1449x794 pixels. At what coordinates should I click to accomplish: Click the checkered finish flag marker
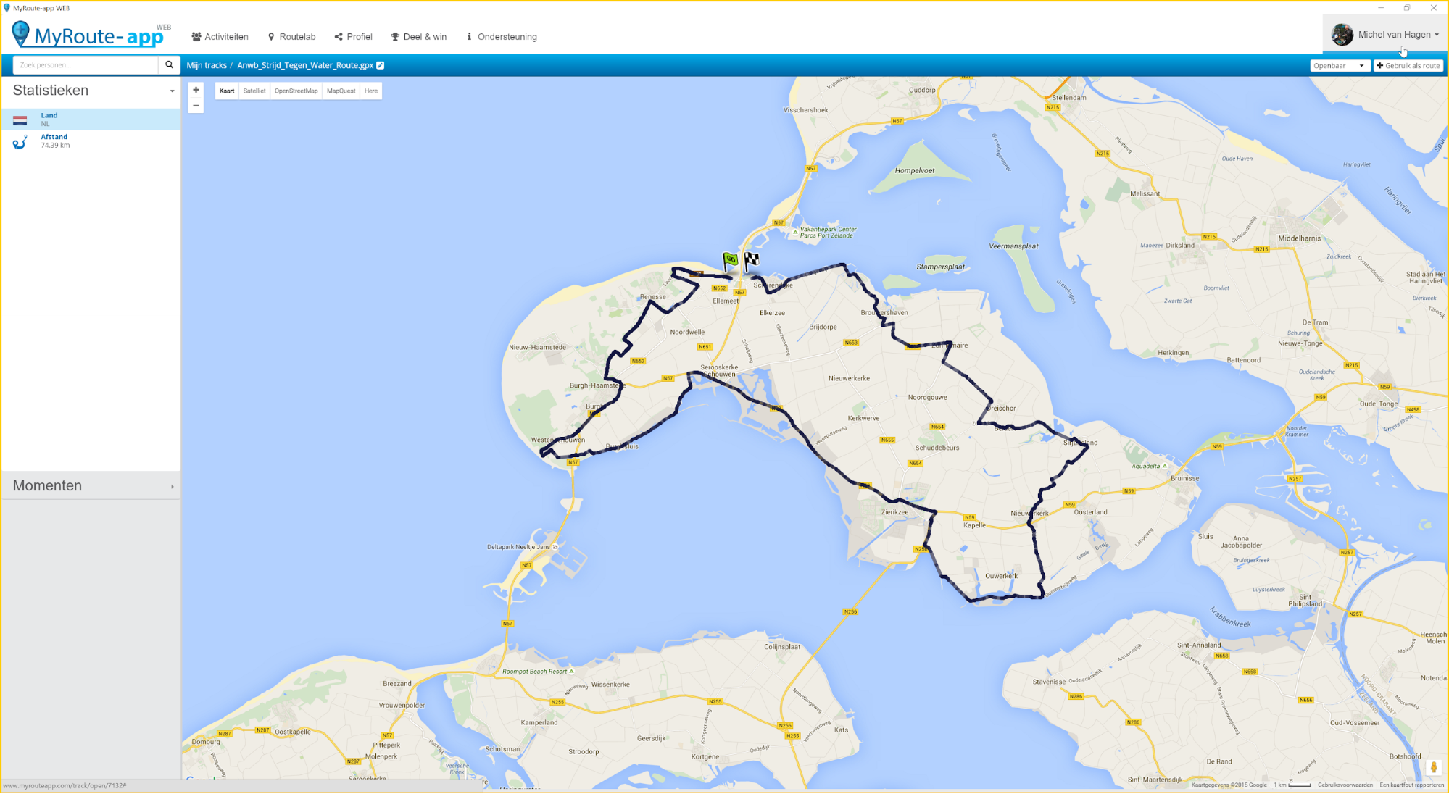tap(751, 259)
